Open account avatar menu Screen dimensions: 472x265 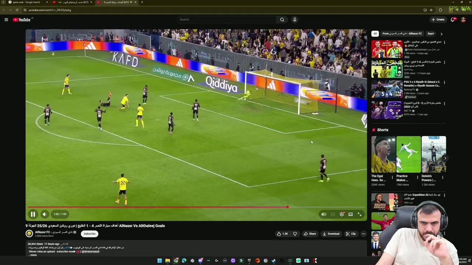464,20
